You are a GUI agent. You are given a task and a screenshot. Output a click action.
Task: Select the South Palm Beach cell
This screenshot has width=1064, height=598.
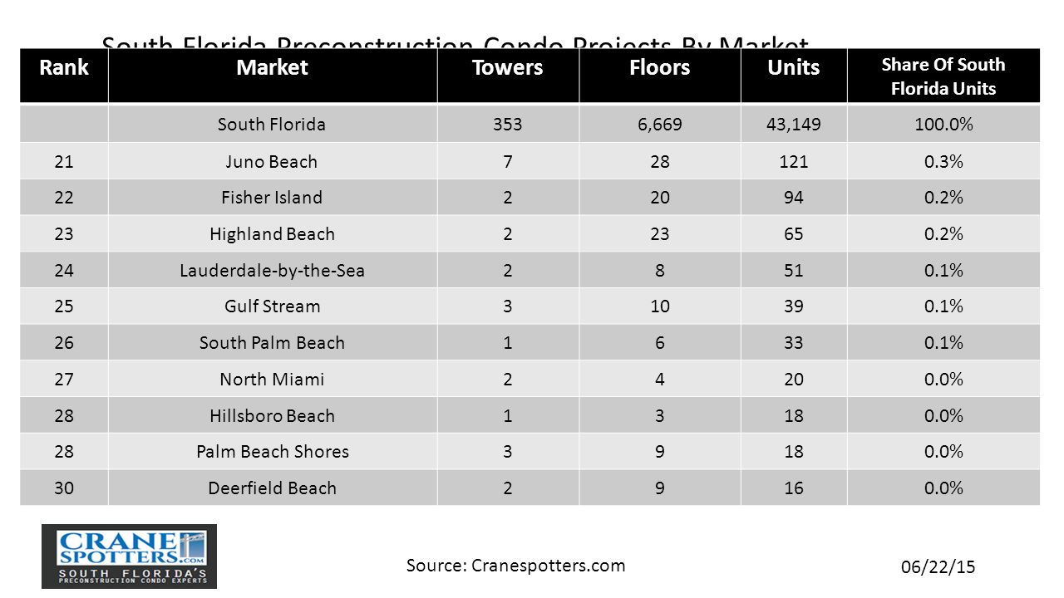pos(272,343)
